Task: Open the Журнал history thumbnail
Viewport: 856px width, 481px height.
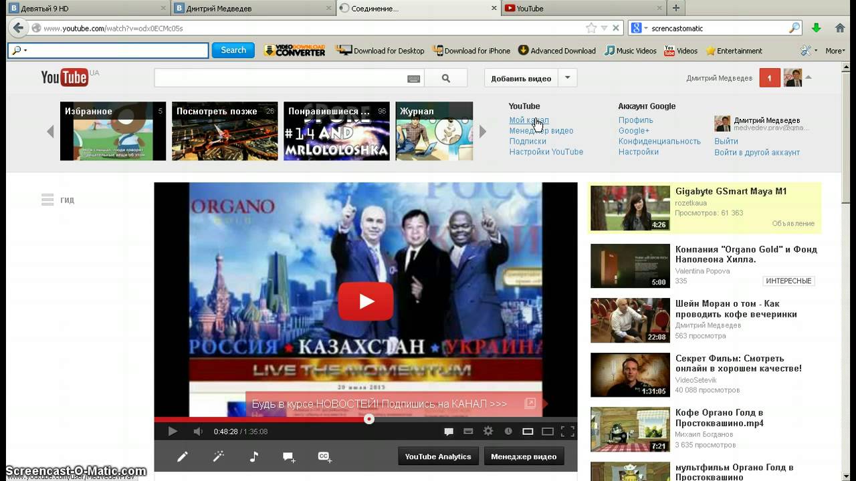Action: [x=434, y=131]
